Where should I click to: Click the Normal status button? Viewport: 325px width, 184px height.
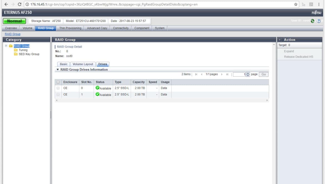click(14, 21)
